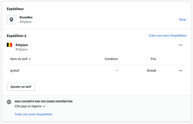
Task: Select the gratuit rate name
Action: pos(15,71)
